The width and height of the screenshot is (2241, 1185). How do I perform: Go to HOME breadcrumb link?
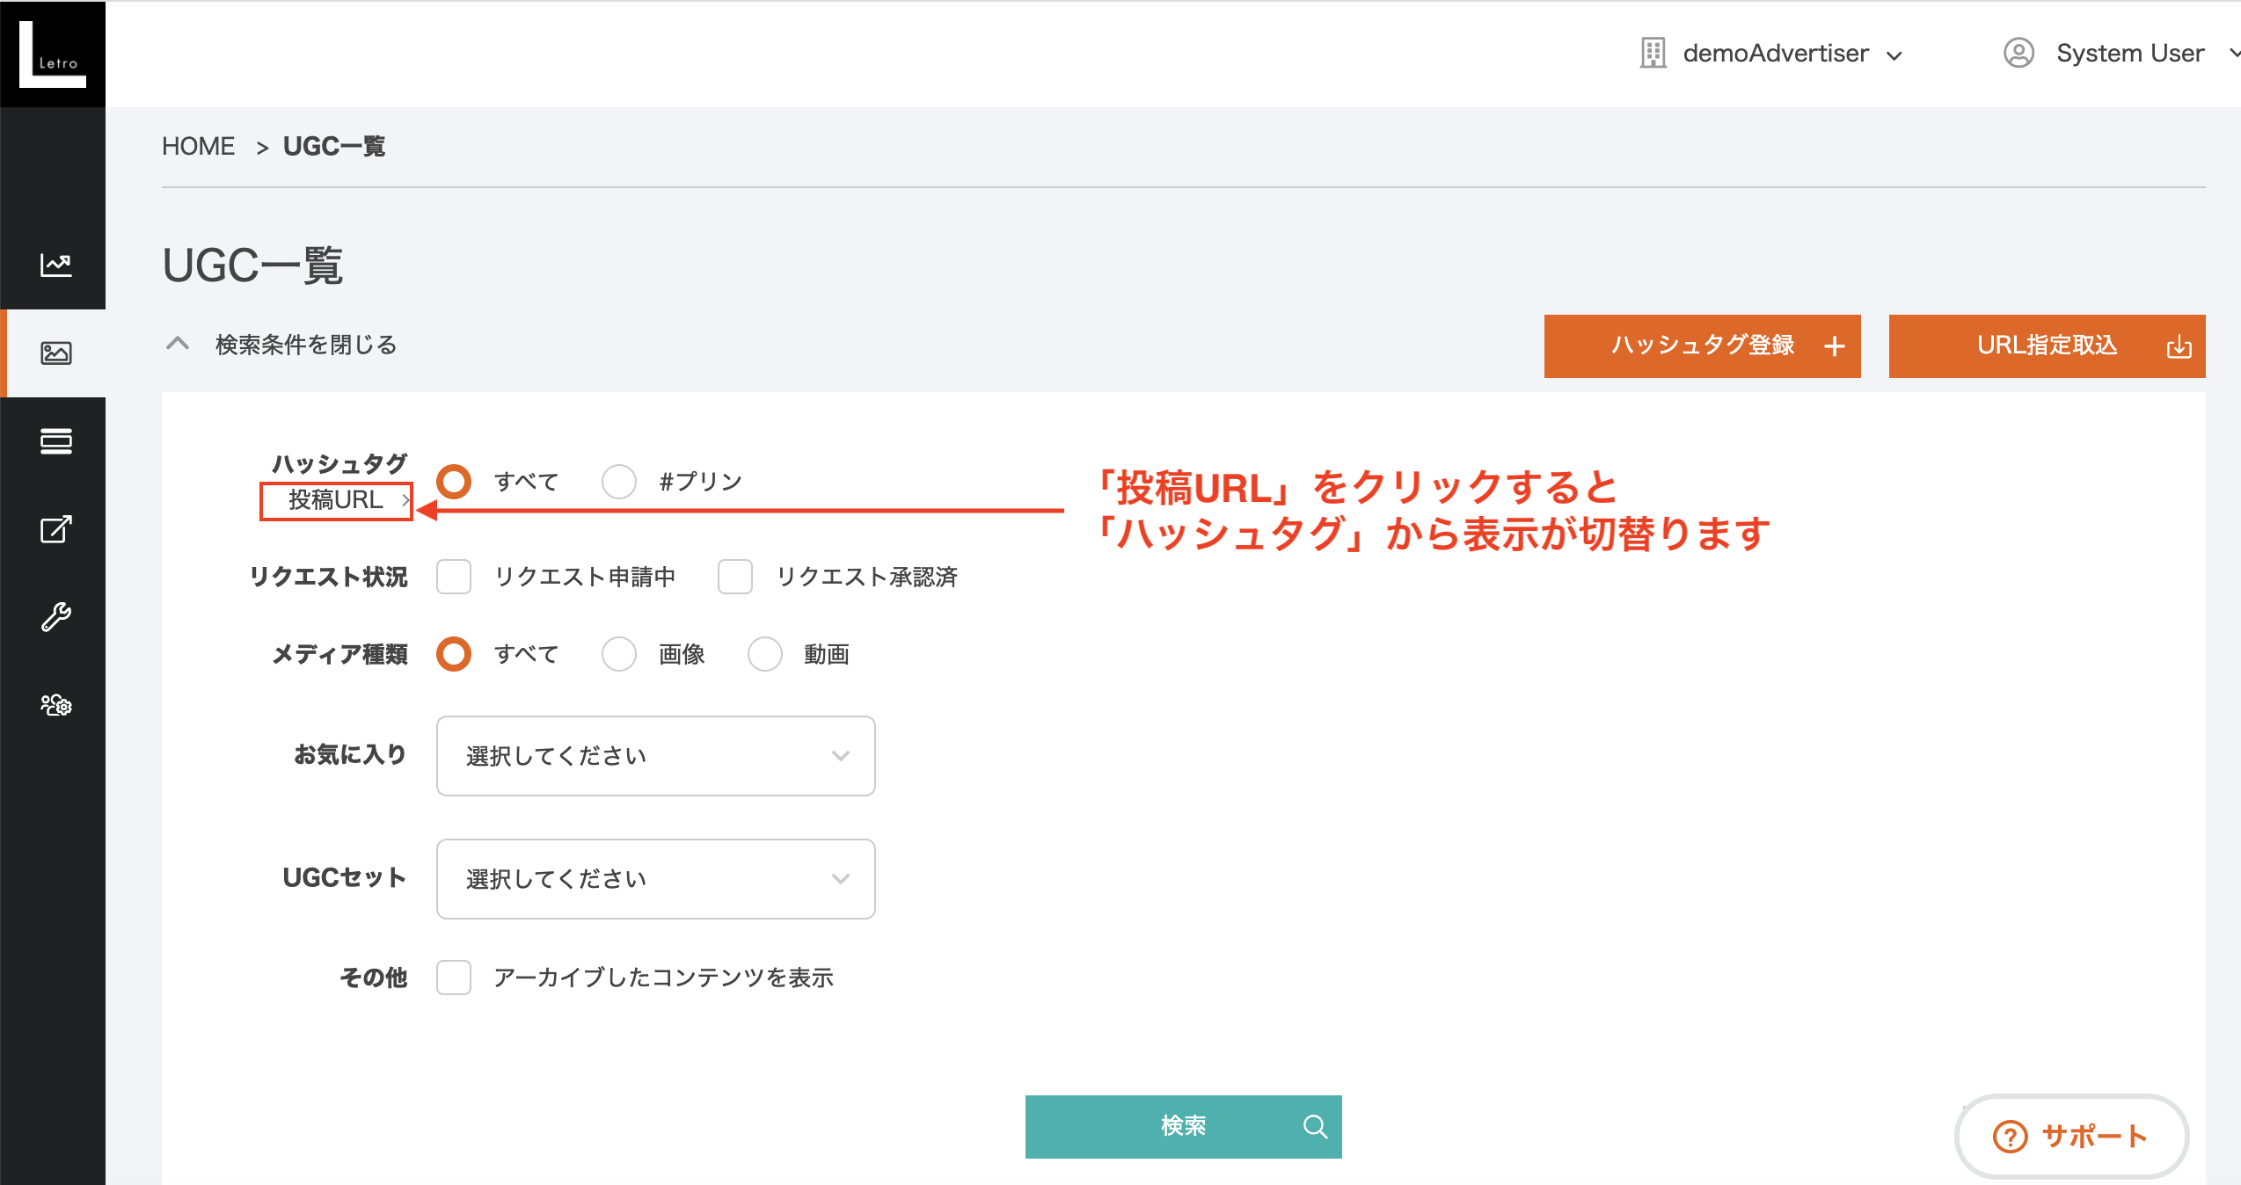coord(198,146)
